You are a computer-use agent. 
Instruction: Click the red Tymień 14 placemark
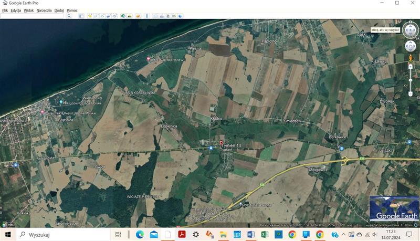pyautogui.click(x=221, y=143)
